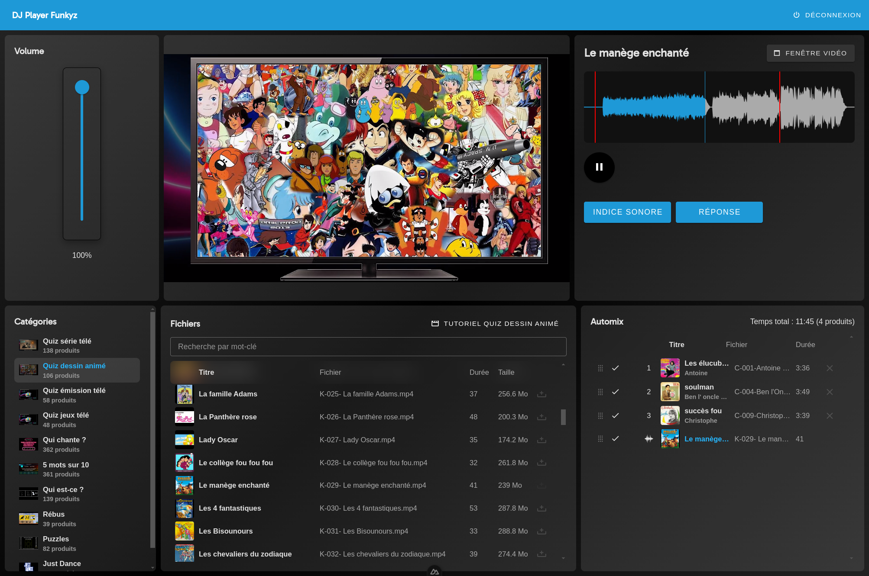Viewport: 869px width, 576px height.
Task: Click Lady Oscar thumbnail
Action: [185, 440]
